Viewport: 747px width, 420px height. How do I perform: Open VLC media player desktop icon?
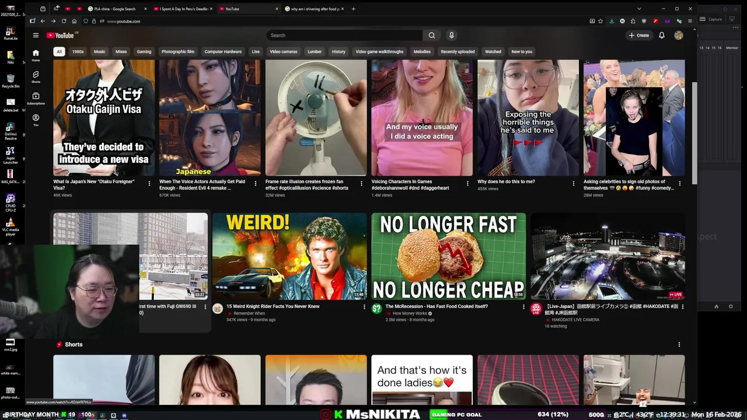click(11, 227)
